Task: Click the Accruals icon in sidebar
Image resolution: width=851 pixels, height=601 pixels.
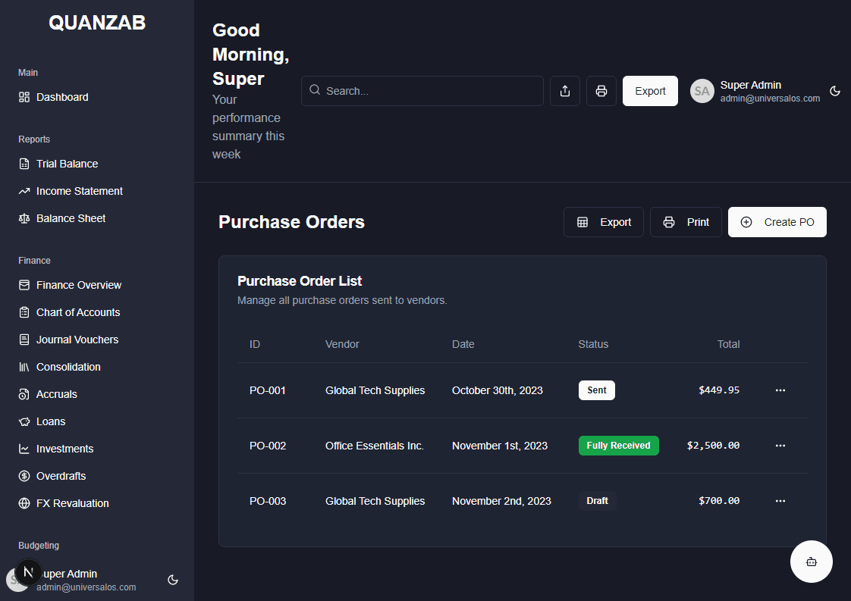Action: 24,394
